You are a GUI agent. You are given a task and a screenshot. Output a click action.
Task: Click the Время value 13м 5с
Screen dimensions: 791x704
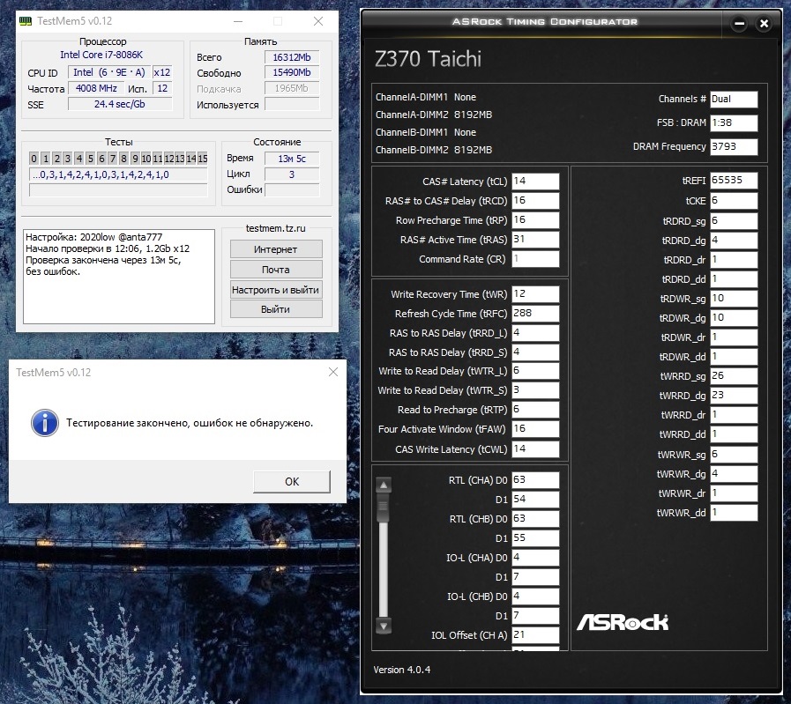292,159
